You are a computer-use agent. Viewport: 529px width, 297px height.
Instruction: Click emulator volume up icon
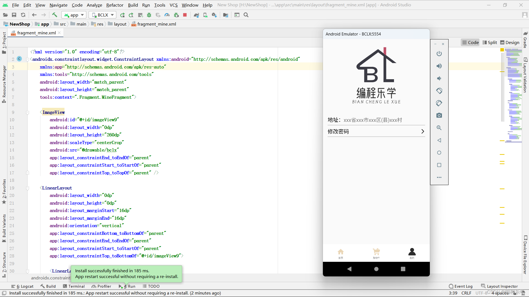439,66
